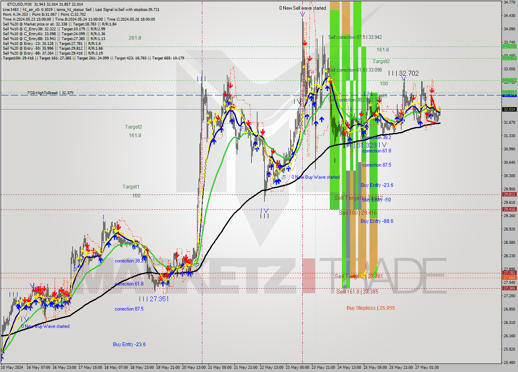Screen dimensions: 518x372
Task: Click the orange price tag 27.660
Action: (x=509, y=278)
